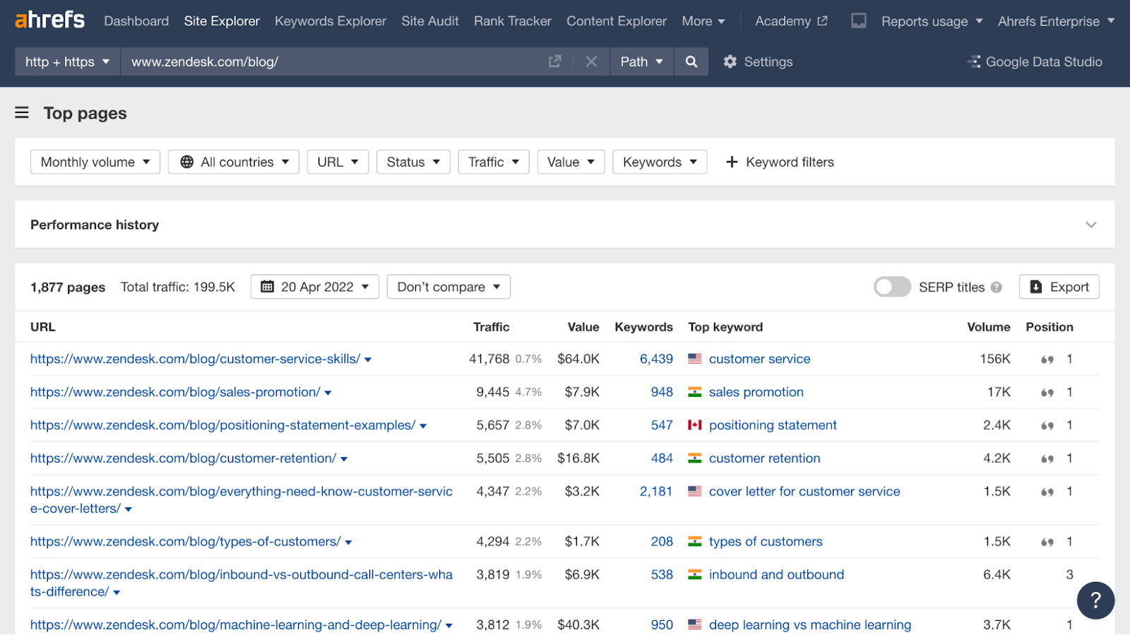Click SERP quote icon for customer service row

pyautogui.click(x=1047, y=360)
